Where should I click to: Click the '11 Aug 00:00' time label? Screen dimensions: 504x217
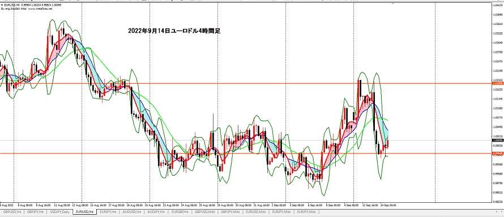62,205
